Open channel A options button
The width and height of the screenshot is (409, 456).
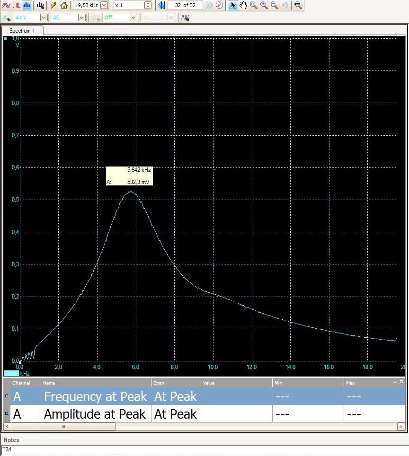coord(7,18)
